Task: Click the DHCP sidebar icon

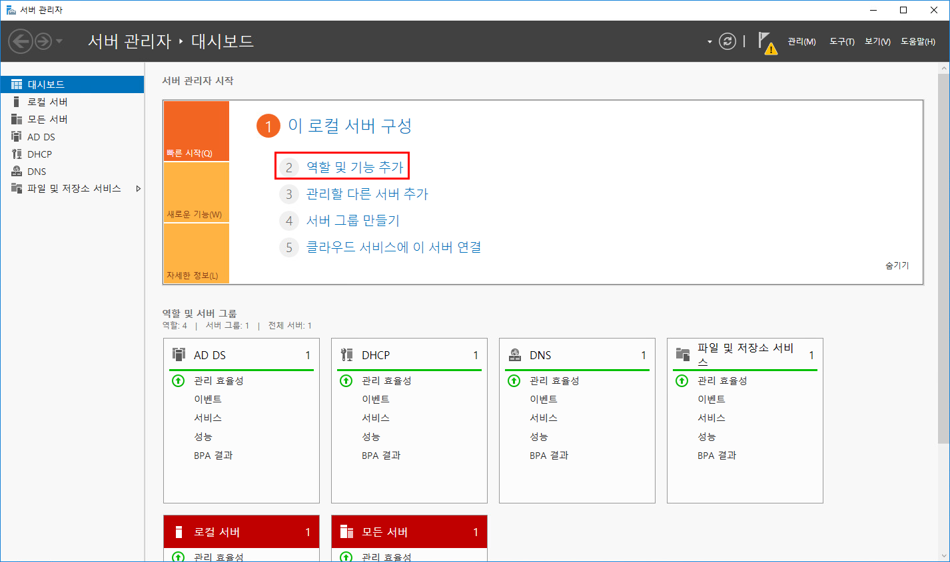Action: [17, 154]
